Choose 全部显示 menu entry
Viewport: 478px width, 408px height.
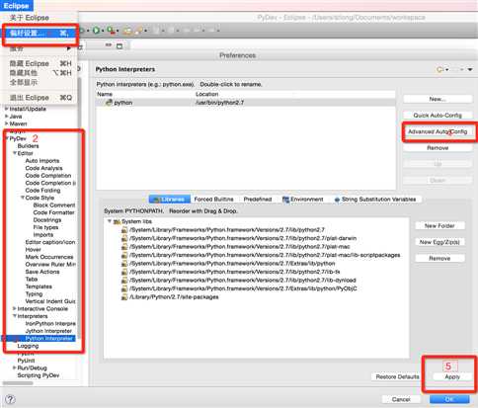tap(24, 82)
